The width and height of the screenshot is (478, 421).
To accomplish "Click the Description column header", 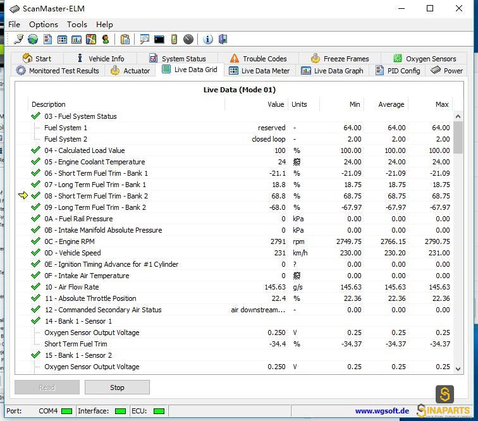I will coord(126,104).
